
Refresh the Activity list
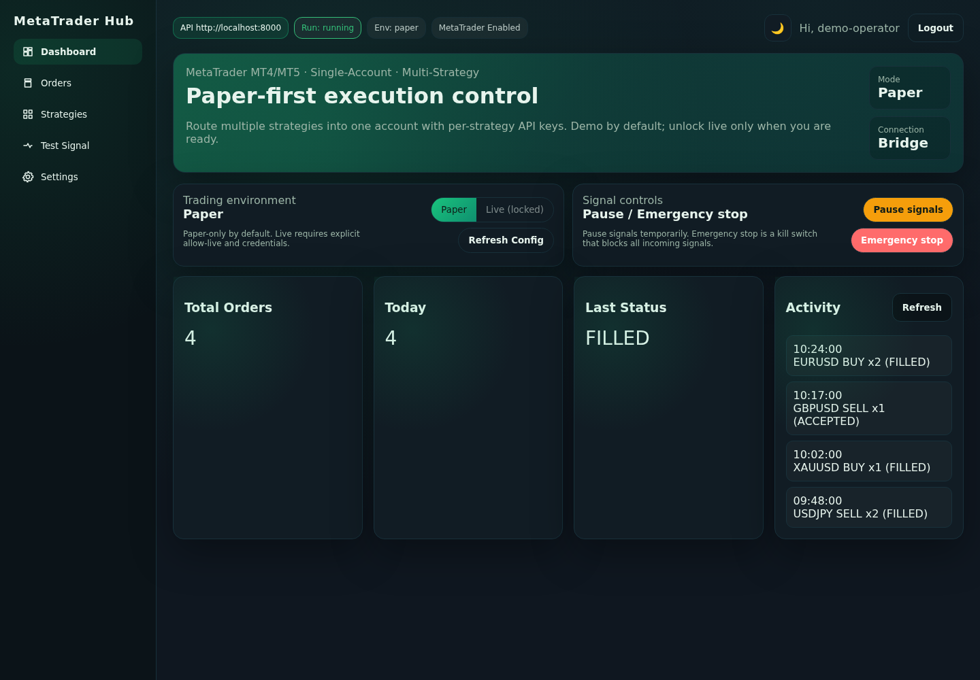tap(921, 307)
